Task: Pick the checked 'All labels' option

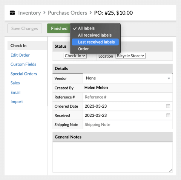Action: 86,28
